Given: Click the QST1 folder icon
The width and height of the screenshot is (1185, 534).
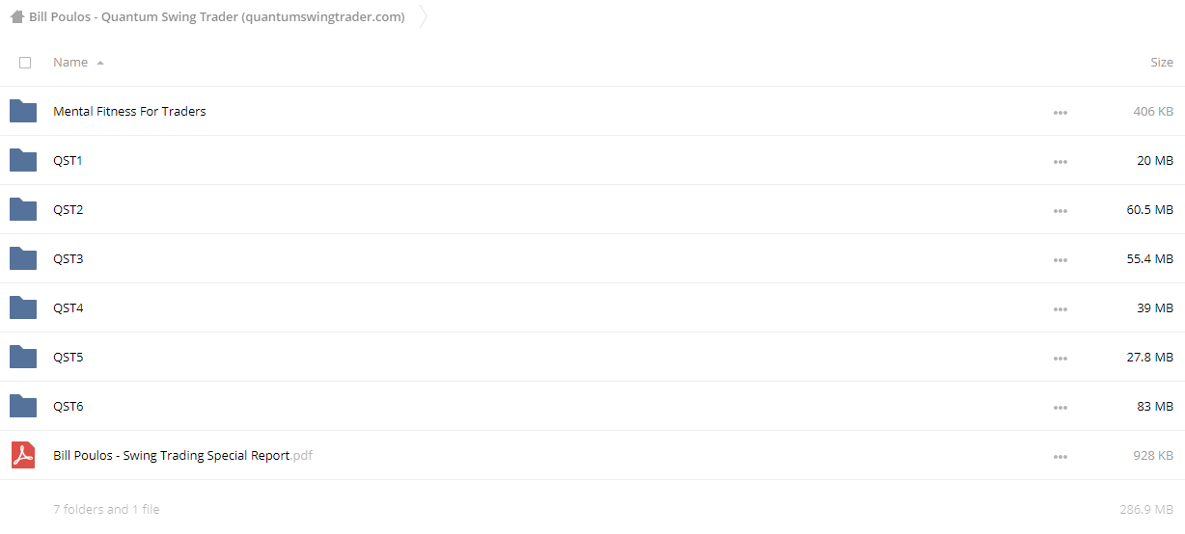Looking at the screenshot, I should pyautogui.click(x=23, y=160).
